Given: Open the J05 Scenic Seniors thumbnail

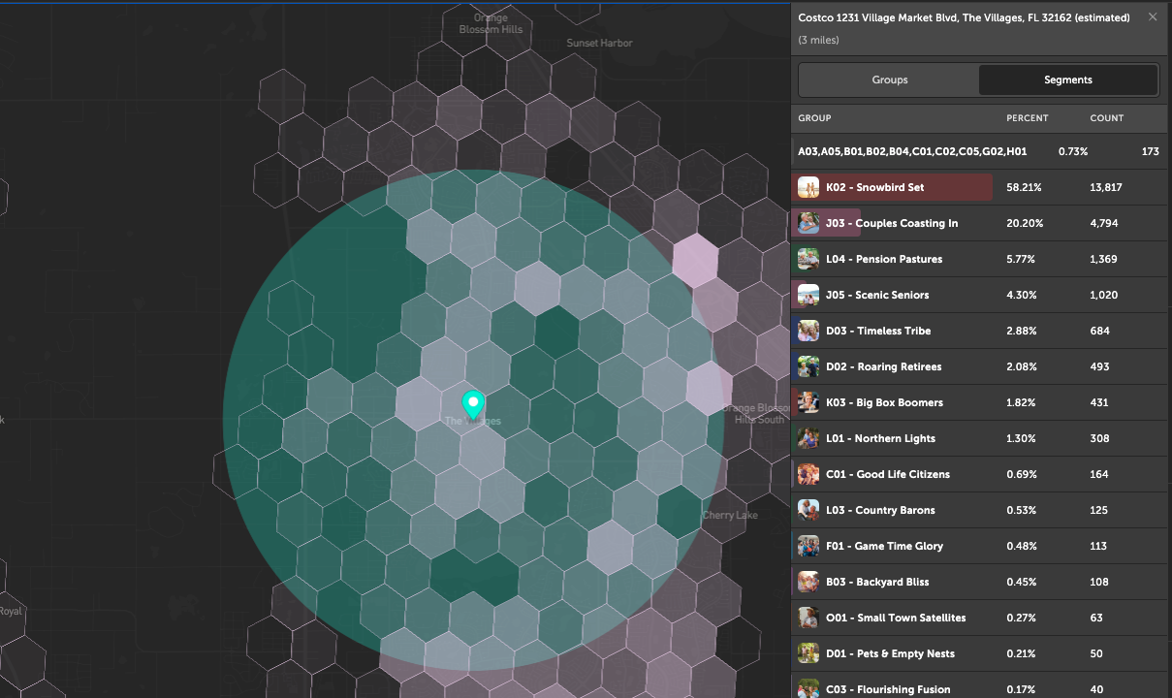Looking at the screenshot, I should (808, 295).
